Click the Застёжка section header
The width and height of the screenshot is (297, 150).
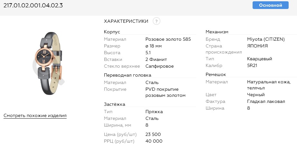click(115, 104)
